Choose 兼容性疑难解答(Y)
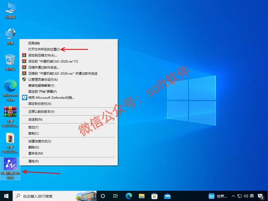The image size is (268, 201). [x=68, y=86]
